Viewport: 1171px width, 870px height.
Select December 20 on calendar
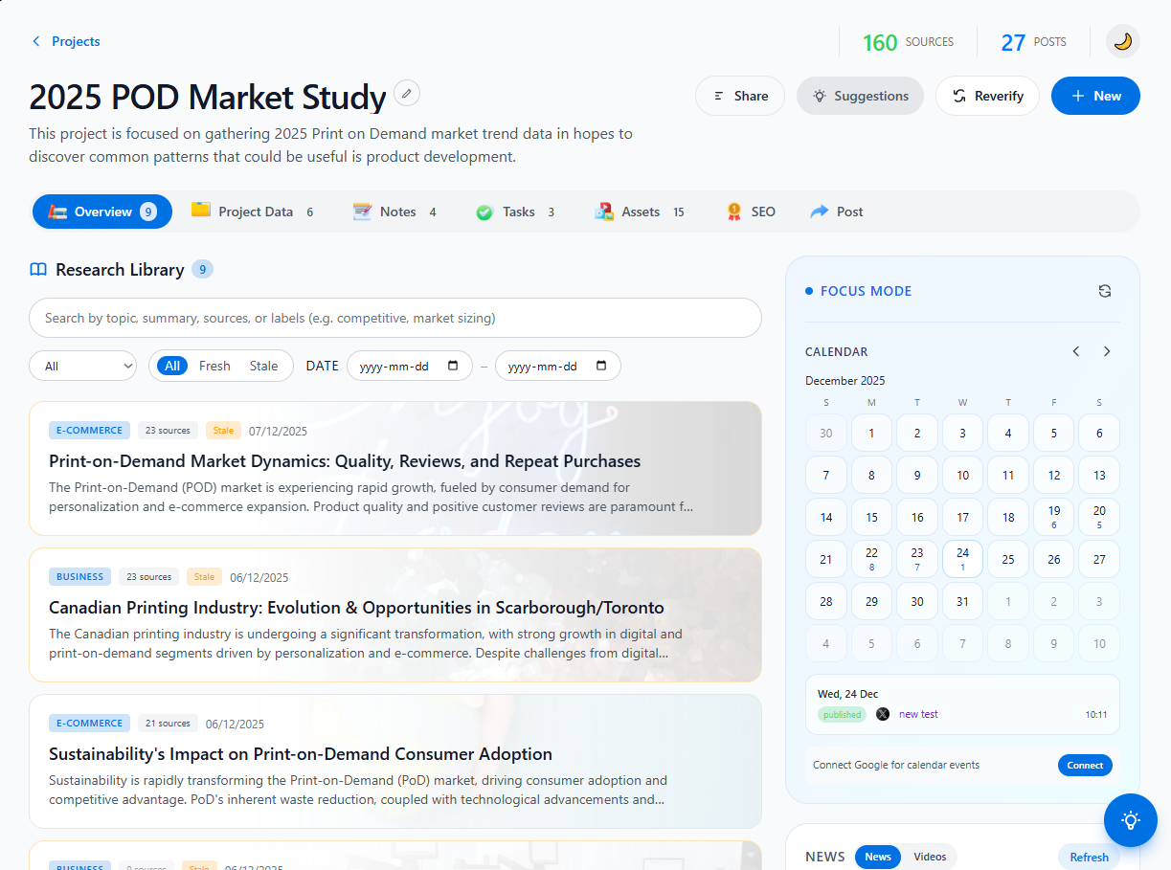pos(1099,517)
